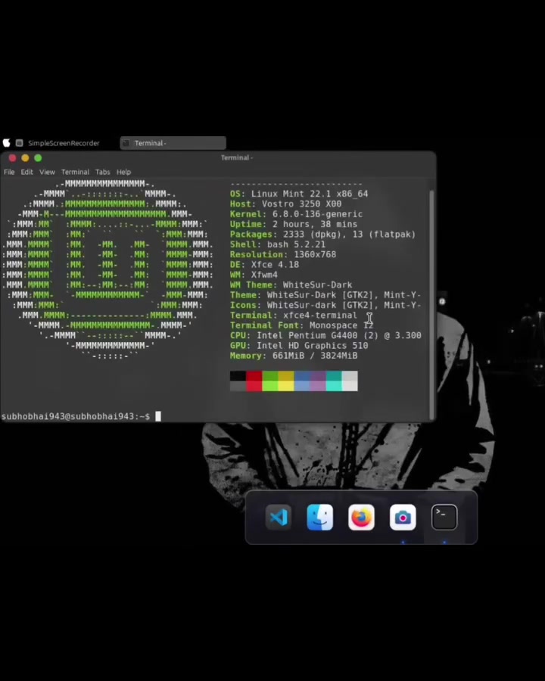The height and width of the screenshot is (681, 545).
Task: Click the 'Shell: bash 5.2.21' line
Action: click(278, 244)
